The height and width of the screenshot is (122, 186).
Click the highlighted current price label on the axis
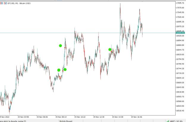[180, 33]
